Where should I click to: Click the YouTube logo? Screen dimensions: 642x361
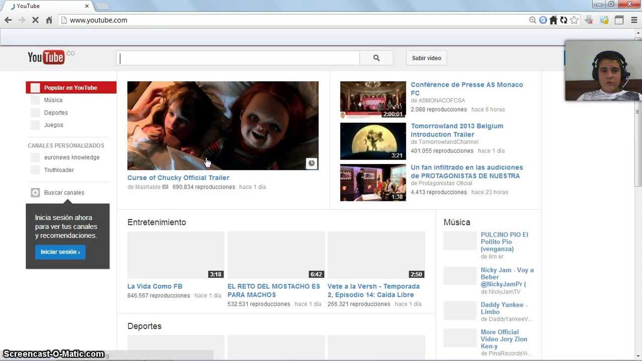(x=46, y=57)
